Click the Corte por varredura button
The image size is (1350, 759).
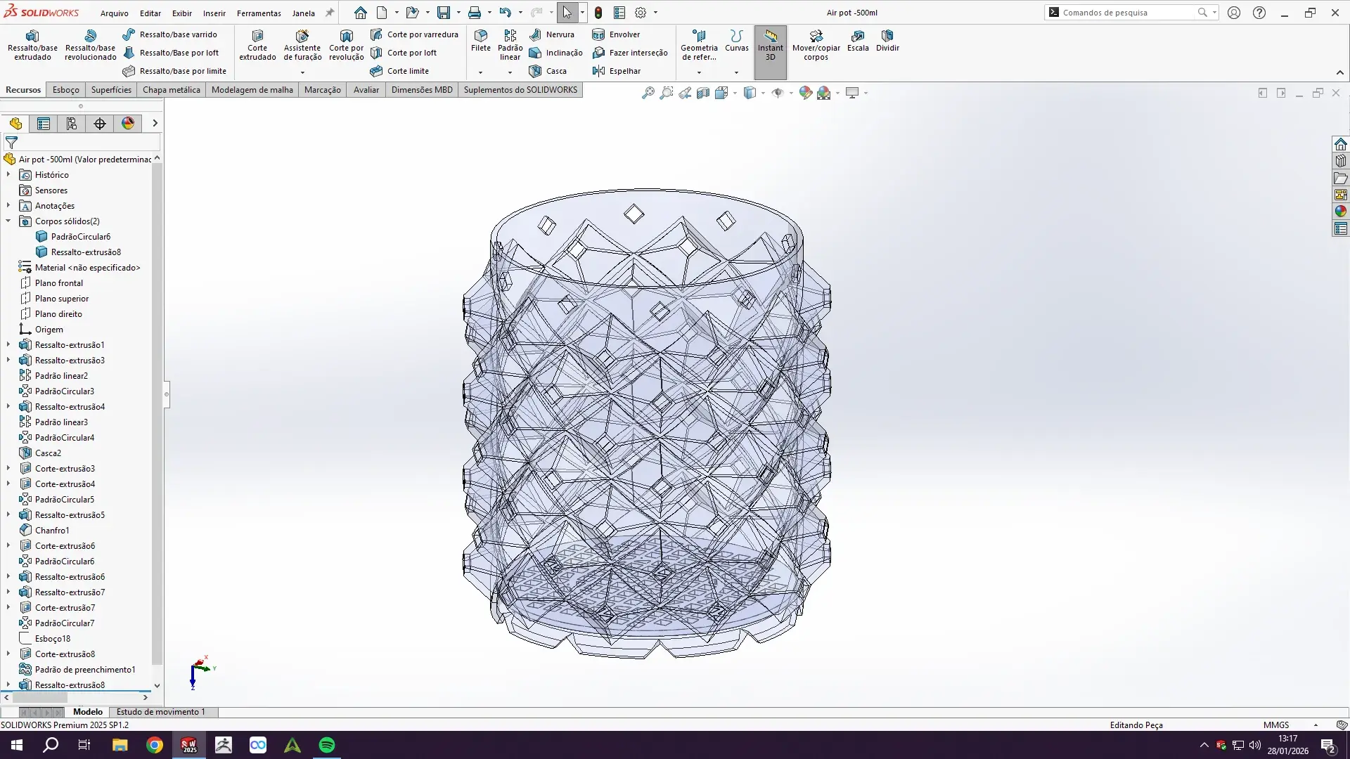pyautogui.click(x=414, y=34)
